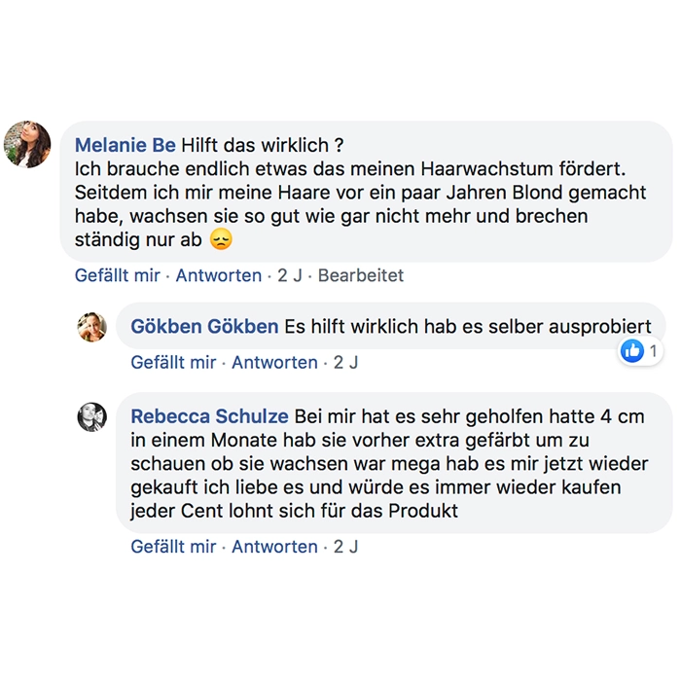The image size is (681, 681).
Task: Show edit history via Bearbeitet
Action: tap(361, 275)
